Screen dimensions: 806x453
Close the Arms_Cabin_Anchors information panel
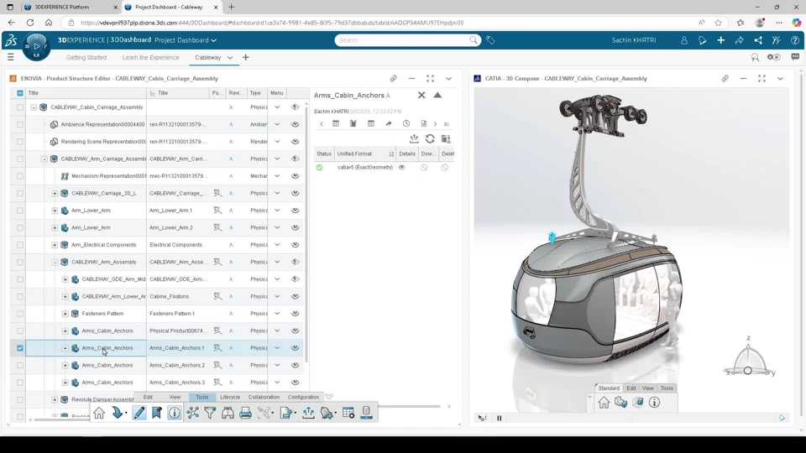421,95
